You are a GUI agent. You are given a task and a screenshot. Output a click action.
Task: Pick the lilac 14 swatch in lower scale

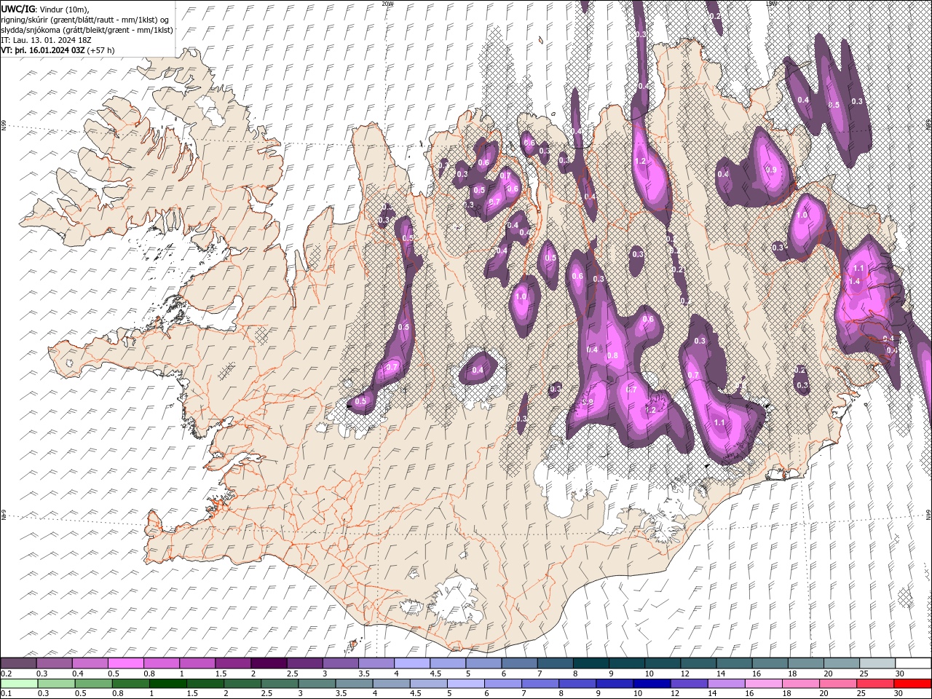(x=726, y=683)
